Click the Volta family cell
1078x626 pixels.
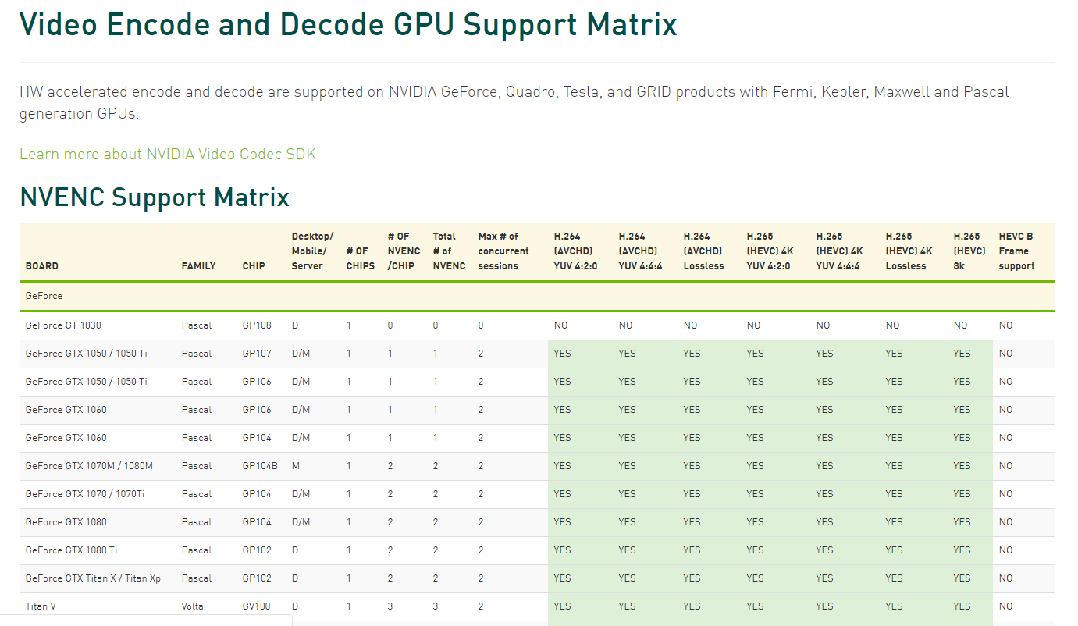coord(194,606)
